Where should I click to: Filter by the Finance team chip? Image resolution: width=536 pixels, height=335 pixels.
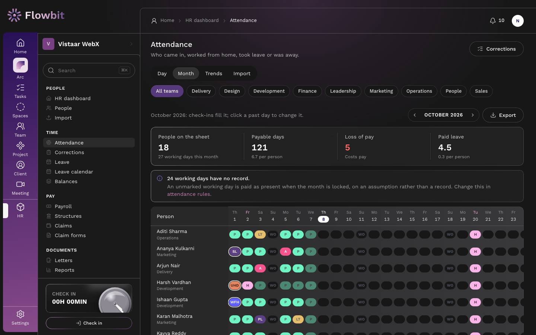pyautogui.click(x=307, y=91)
